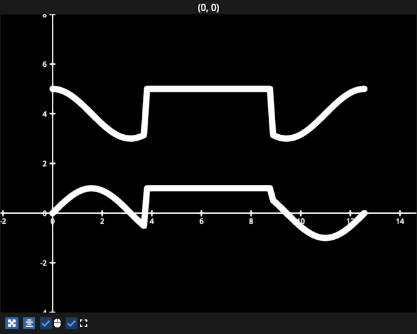417x334 pixels.
Task: Click the x-axis label 4
Action: (x=152, y=221)
